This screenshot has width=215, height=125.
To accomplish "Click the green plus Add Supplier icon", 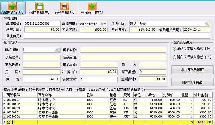I will click(x=12, y=6).
